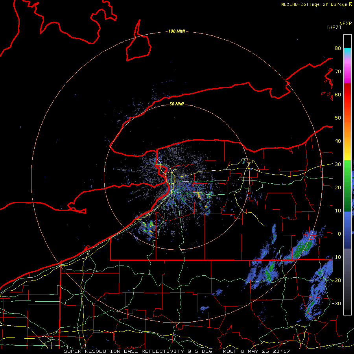The height and width of the screenshot is (354, 354).
Task: Click the 80 value on the dBZ scale
Action: 338,48
